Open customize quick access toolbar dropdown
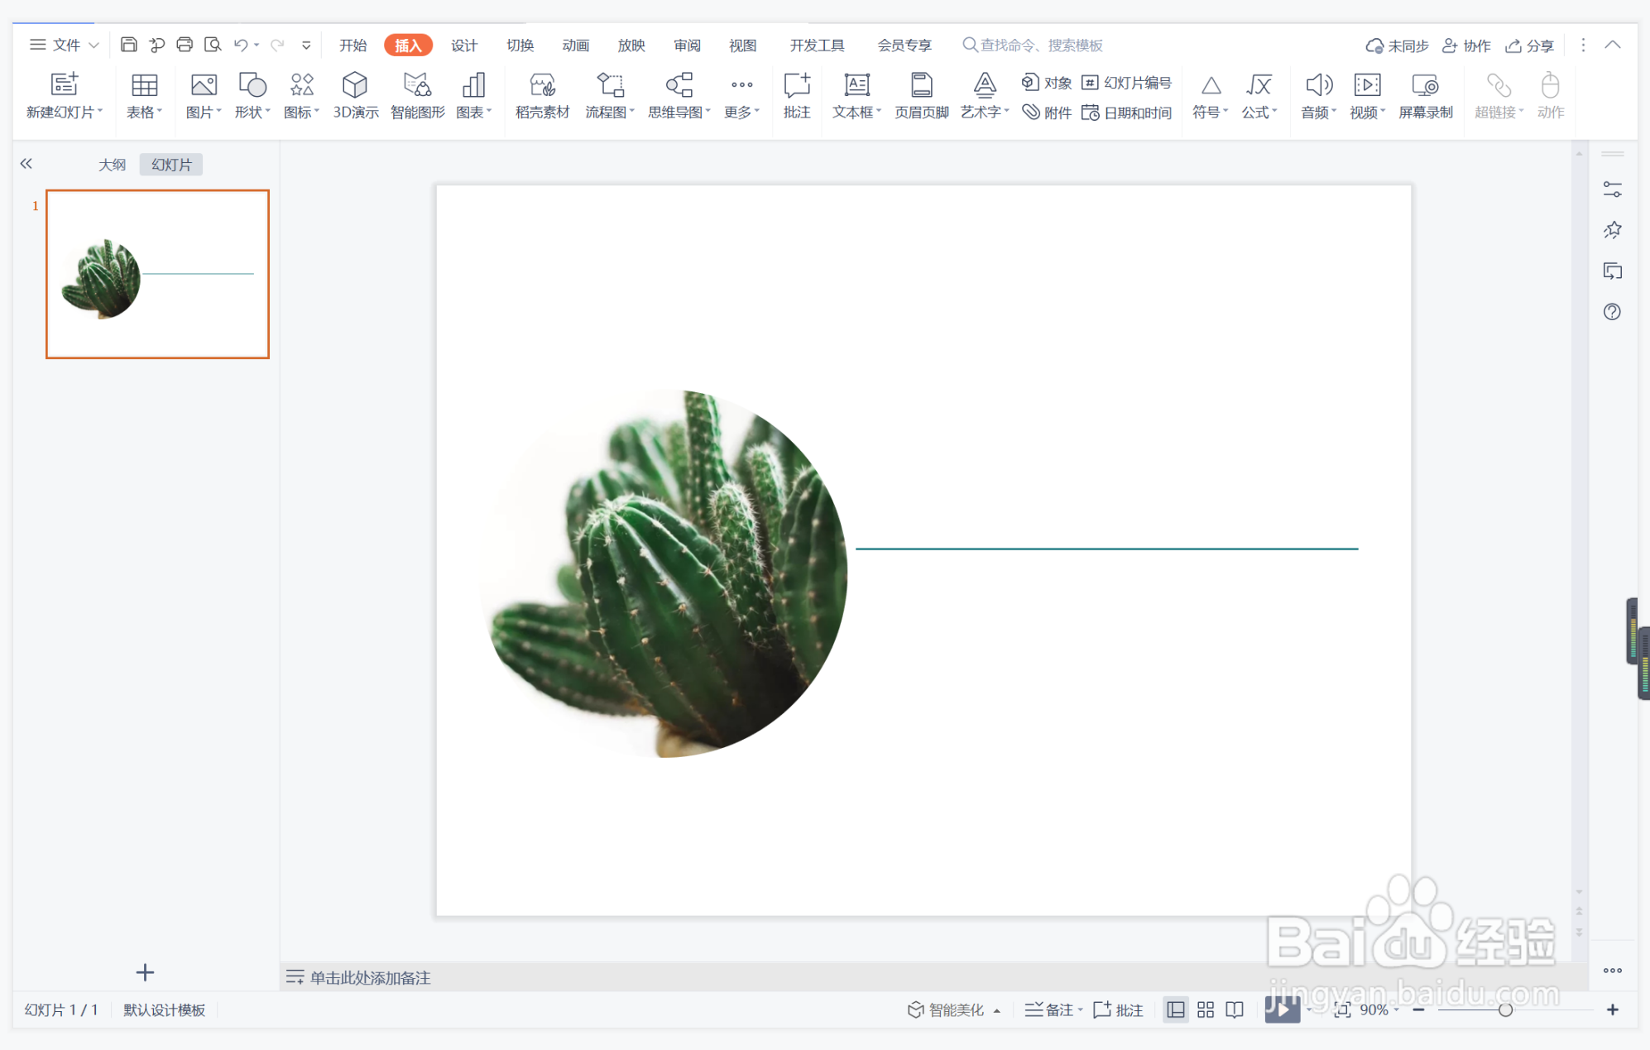Screen dimensions: 1650x1050 click(x=306, y=46)
